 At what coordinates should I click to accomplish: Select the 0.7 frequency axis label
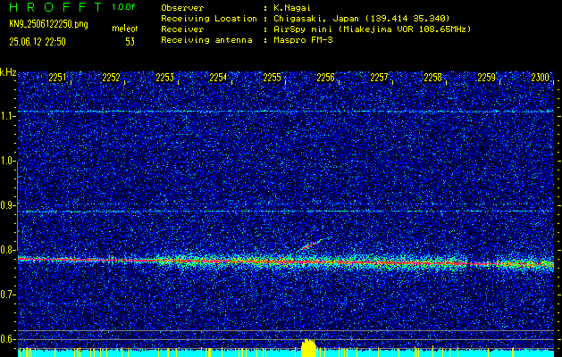(x=8, y=295)
